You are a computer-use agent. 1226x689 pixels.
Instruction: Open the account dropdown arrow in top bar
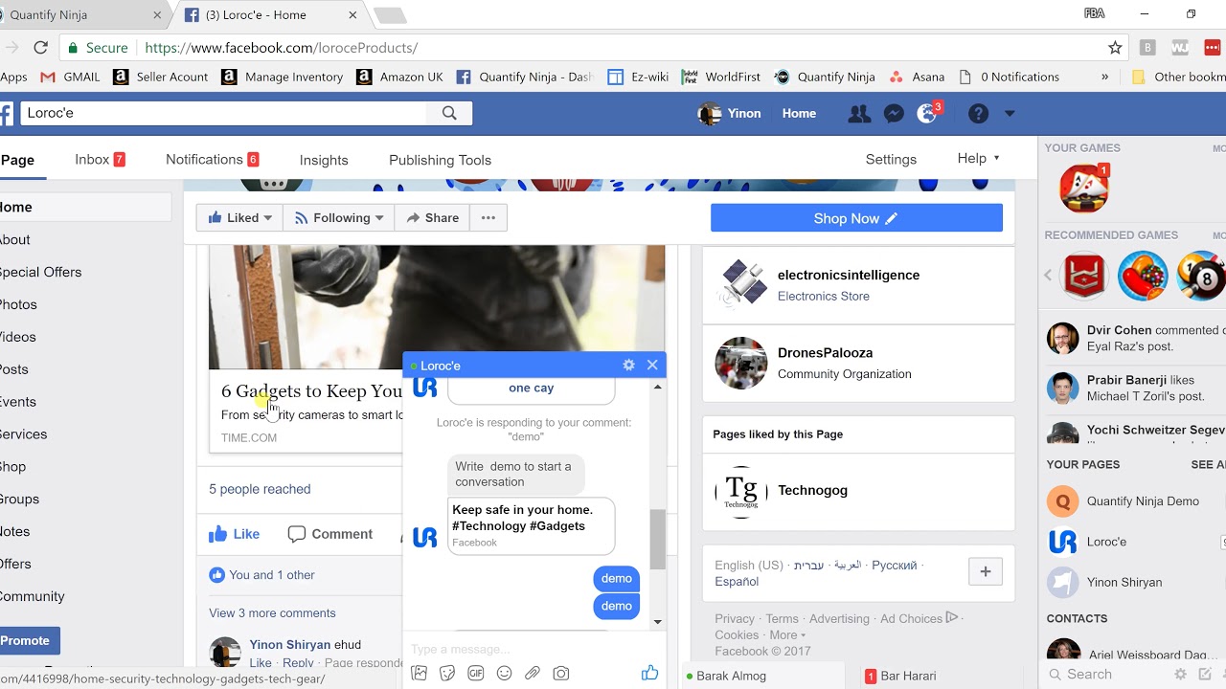[x=1009, y=114]
